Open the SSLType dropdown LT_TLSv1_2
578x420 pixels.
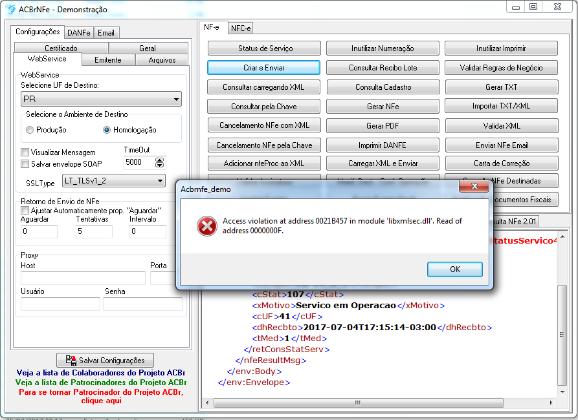click(x=113, y=181)
